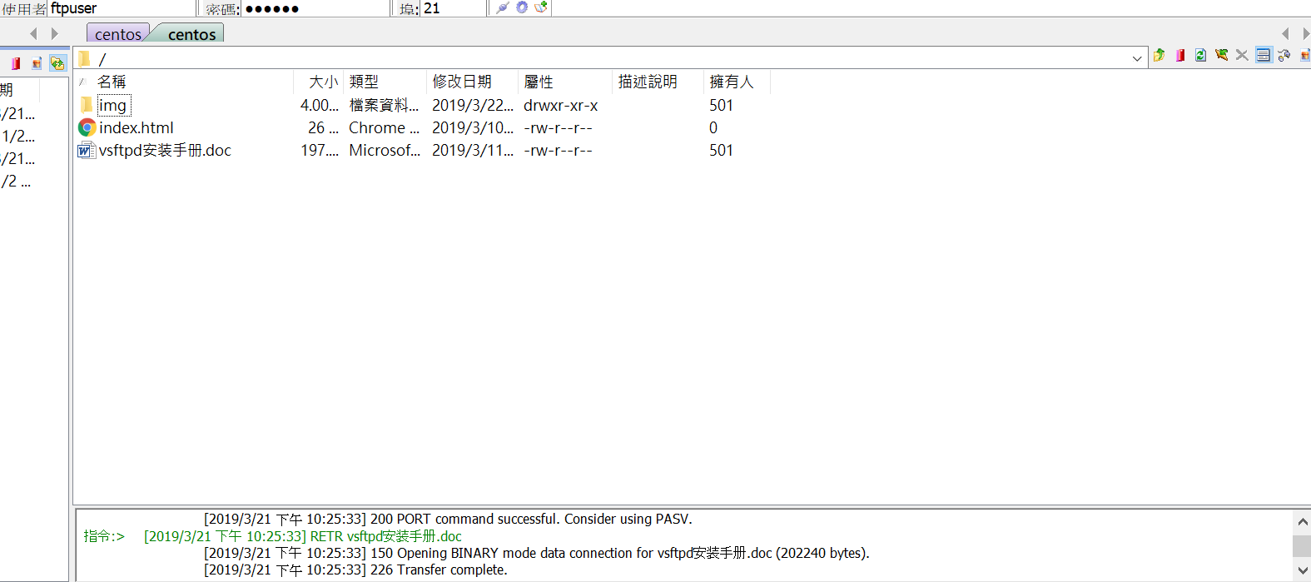
Task: Sort by 修改日期 column header
Action: pos(462,82)
